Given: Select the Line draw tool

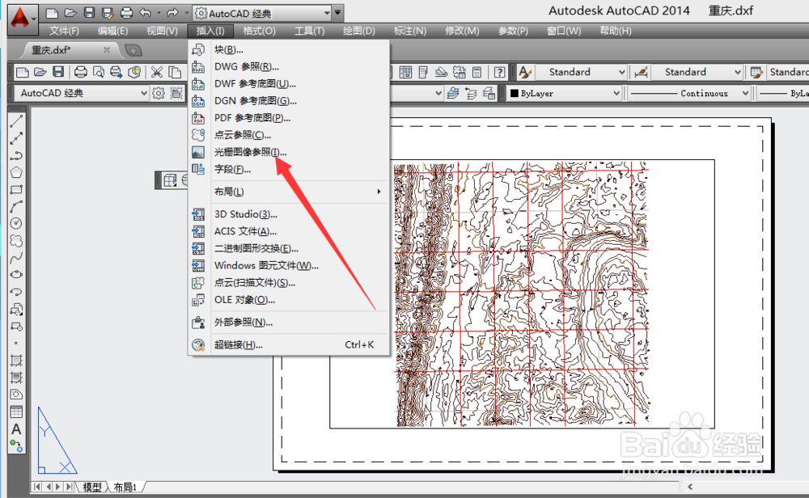Looking at the screenshot, I should coord(16,121).
